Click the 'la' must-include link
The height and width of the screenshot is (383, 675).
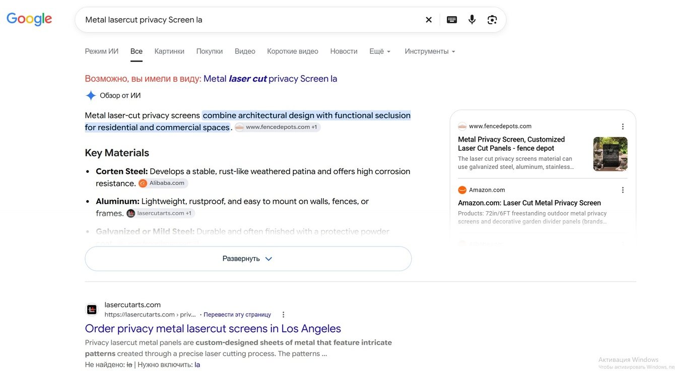point(197,365)
